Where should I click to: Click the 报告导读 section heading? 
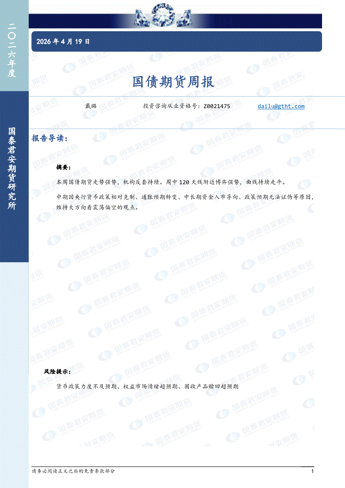(x=50, y=139)
